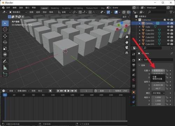Toggle lock on Location X

point(167,71)
